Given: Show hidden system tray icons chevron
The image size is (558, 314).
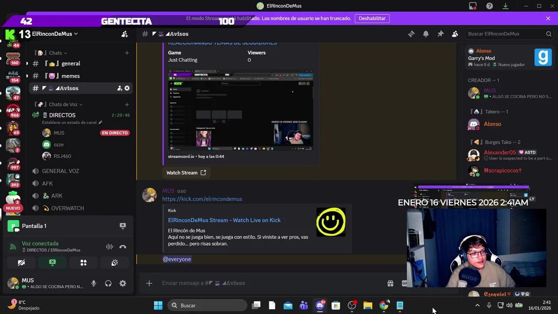Looking at the screenshot, I should [477, 305].
